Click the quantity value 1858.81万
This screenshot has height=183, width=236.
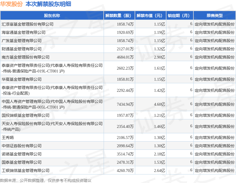click(125, 79)
